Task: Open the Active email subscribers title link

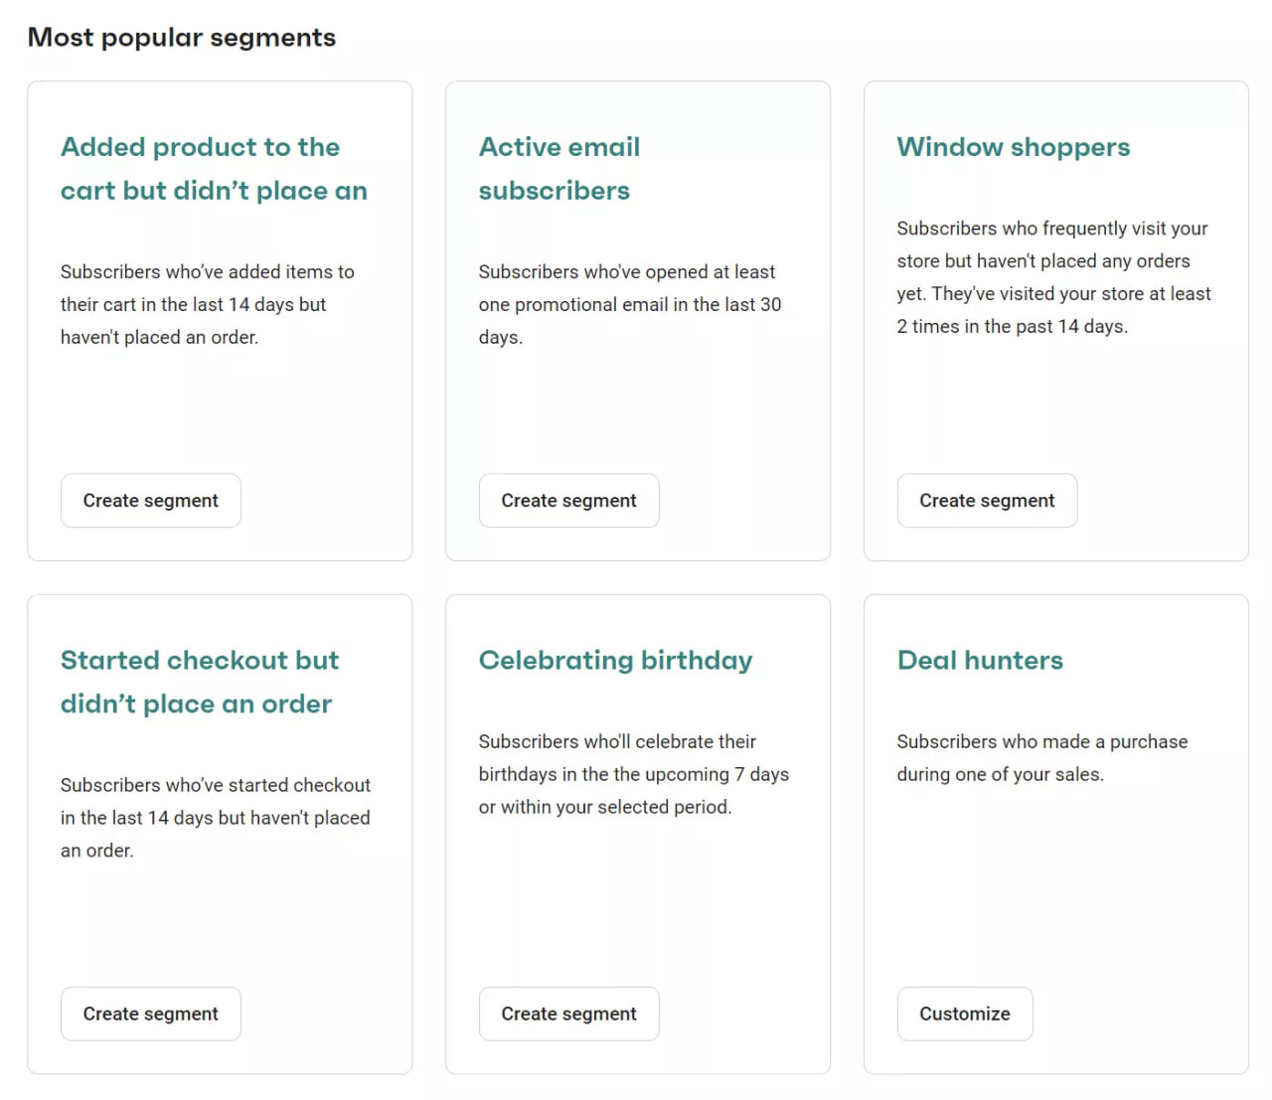Action: coord(558,169)
